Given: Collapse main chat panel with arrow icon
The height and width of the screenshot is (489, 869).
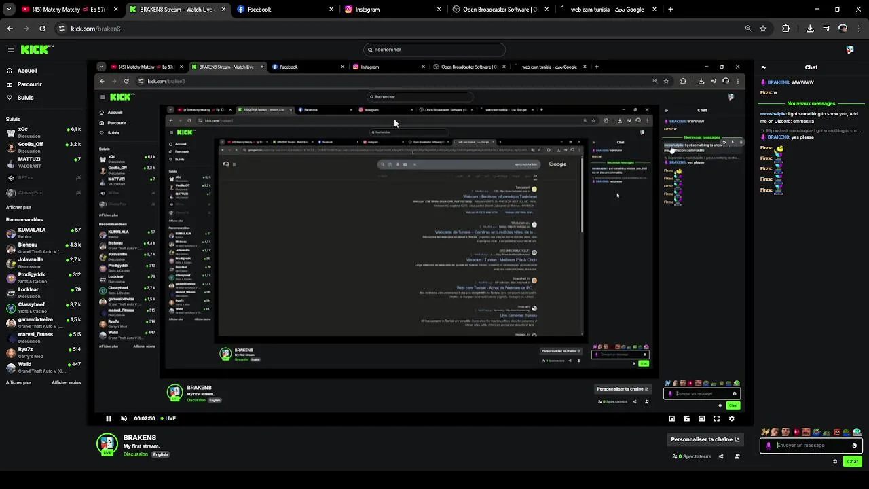Looking at the screenshot, I should coord(763,67).
